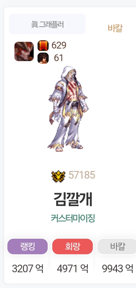Click the gray page background above the card
The image size is (136, 288).
point(68,3)
